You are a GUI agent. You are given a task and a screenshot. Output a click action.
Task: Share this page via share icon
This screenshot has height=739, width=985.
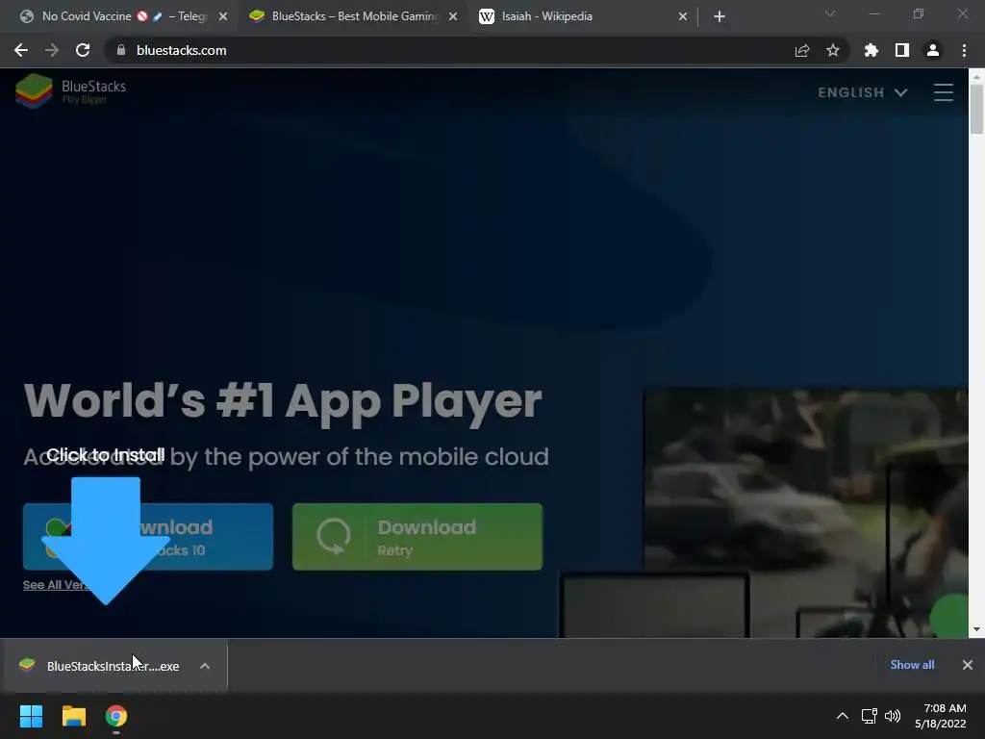click(802, 50)
